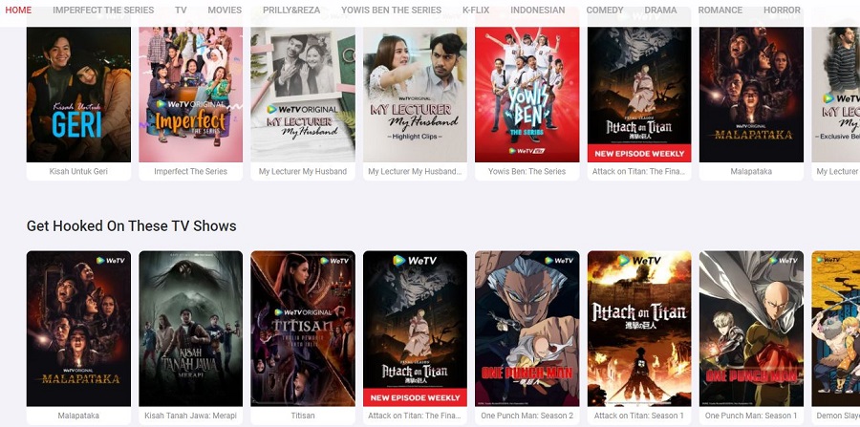The height and width of the screenshot is (427, 860).
Task: Open the Kisah Tanah Jawa: Merapi poster
Action: coord(190,329)
